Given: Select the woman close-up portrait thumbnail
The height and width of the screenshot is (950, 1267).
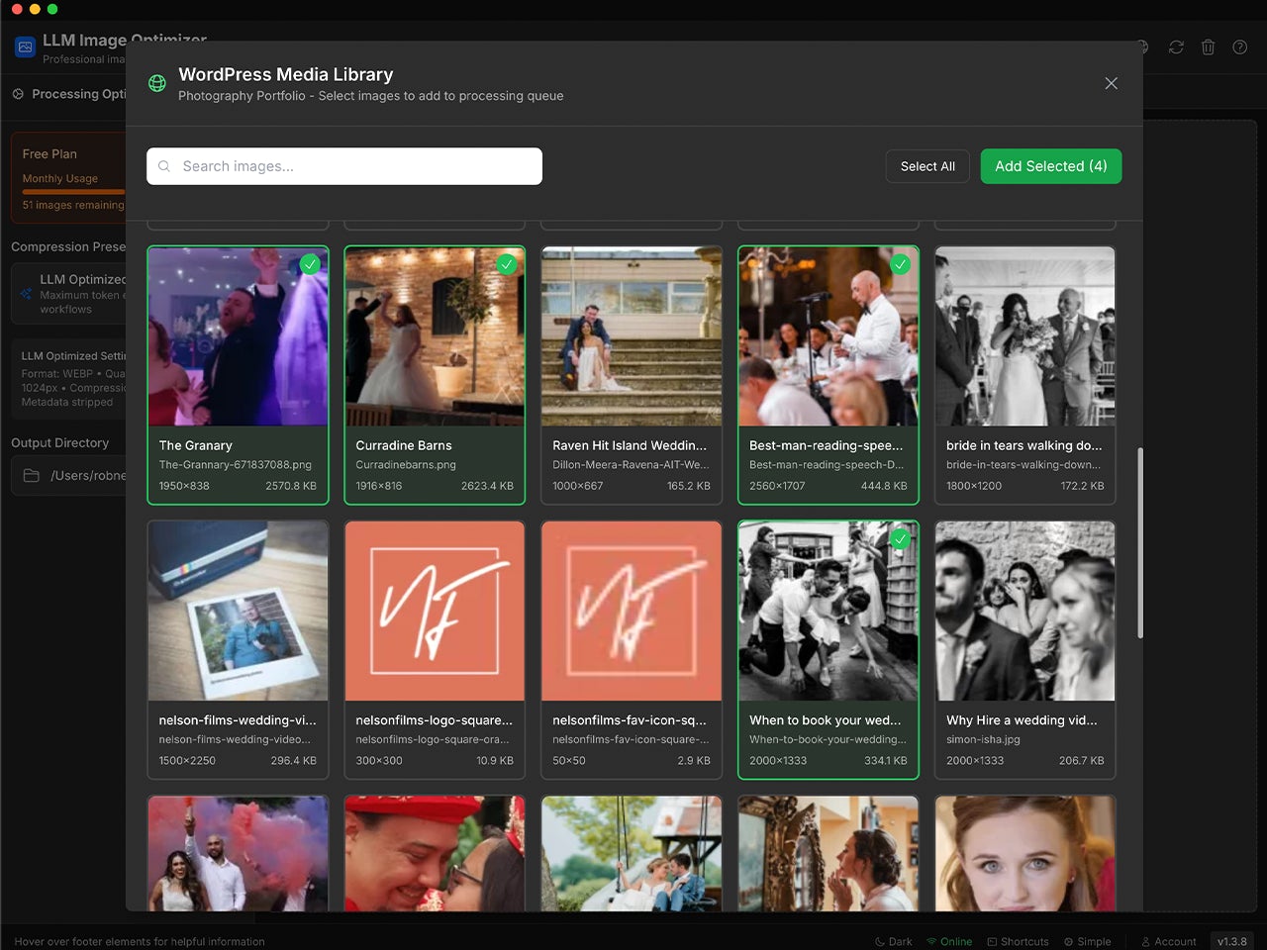Looking at the screenshot, I should 1025,854.
